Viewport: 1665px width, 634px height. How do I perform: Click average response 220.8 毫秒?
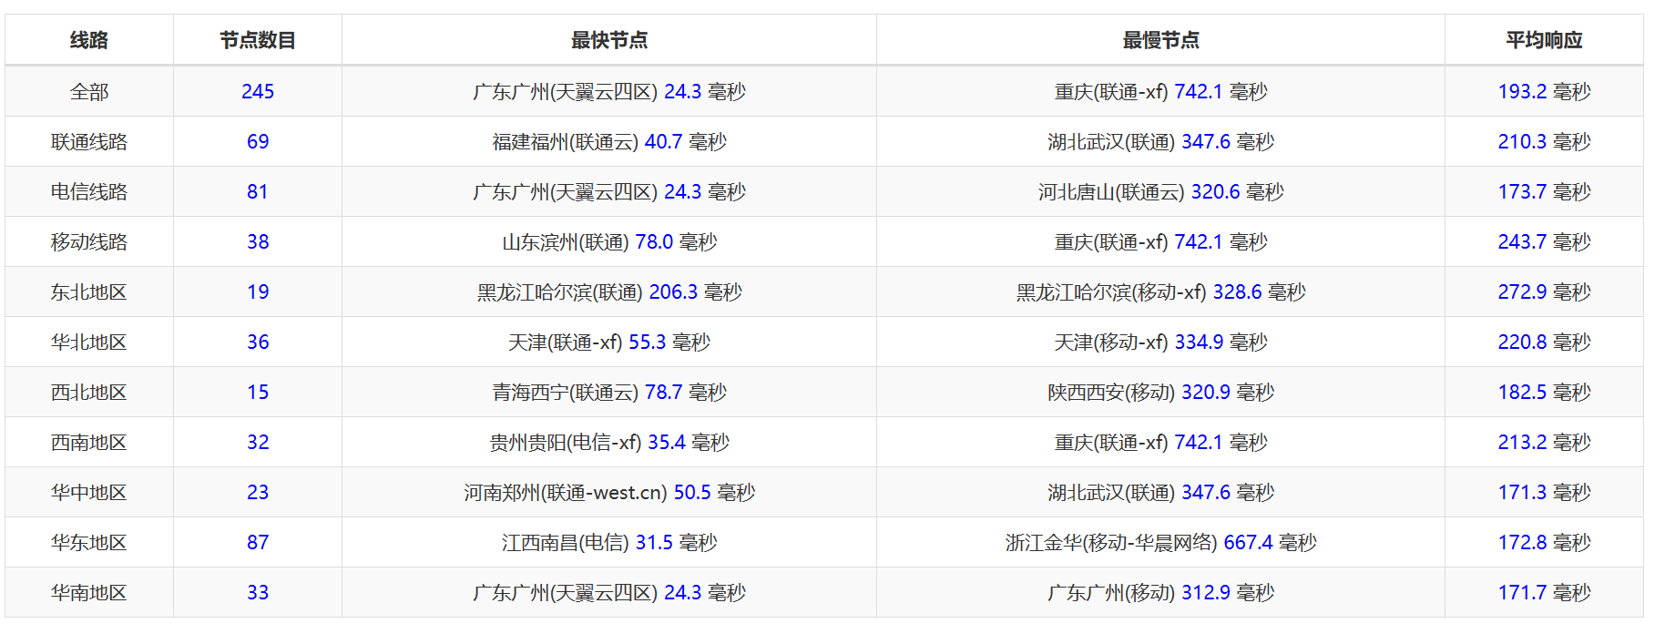pos(1544,342)
